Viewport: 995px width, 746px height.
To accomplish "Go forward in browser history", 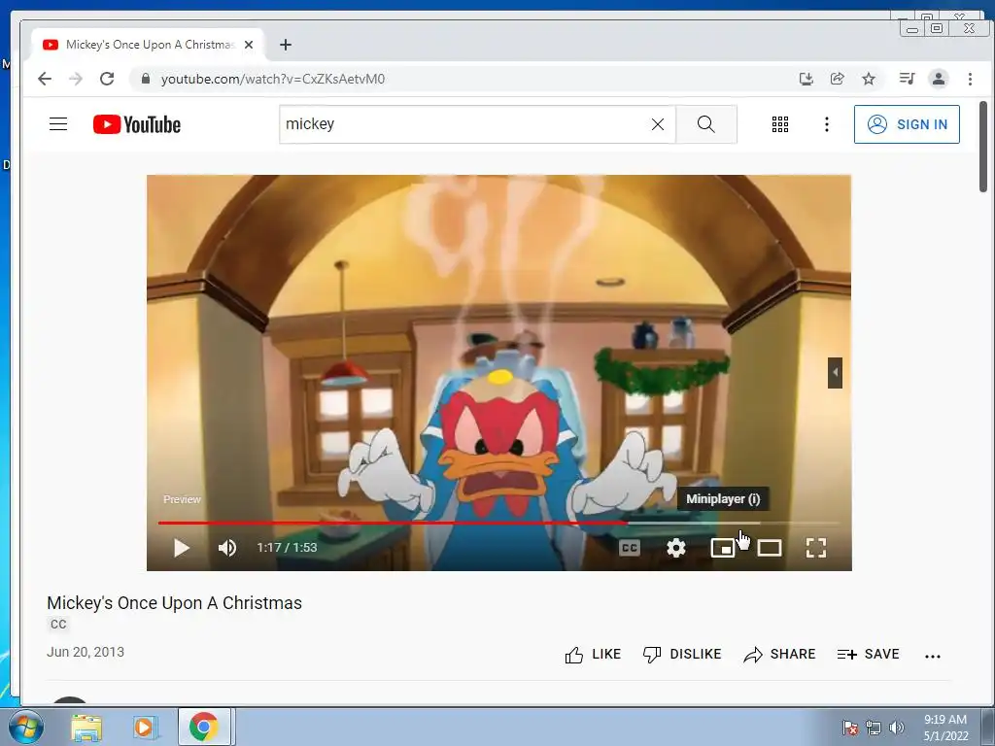I will [x=76, y=79].
